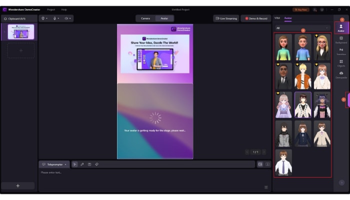Switch to the first layout view icon

[x=260, y=164]
